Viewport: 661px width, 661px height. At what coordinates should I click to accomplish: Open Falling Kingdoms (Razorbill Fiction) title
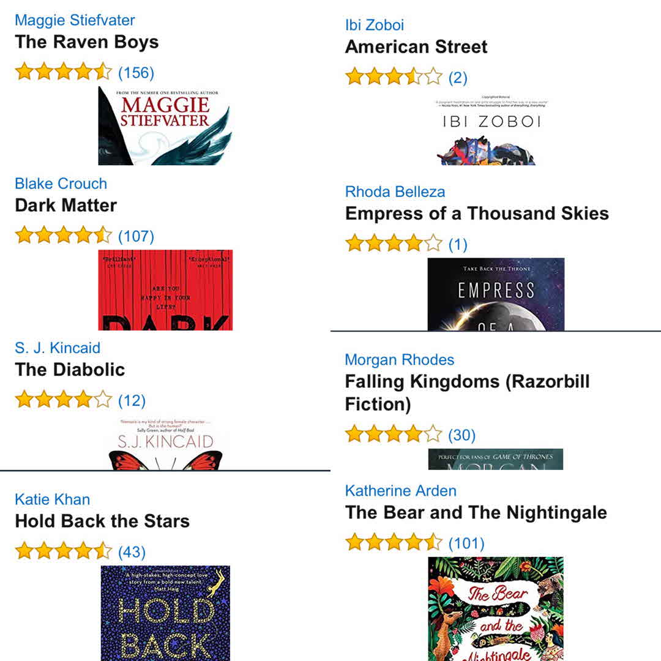(467, 392)
